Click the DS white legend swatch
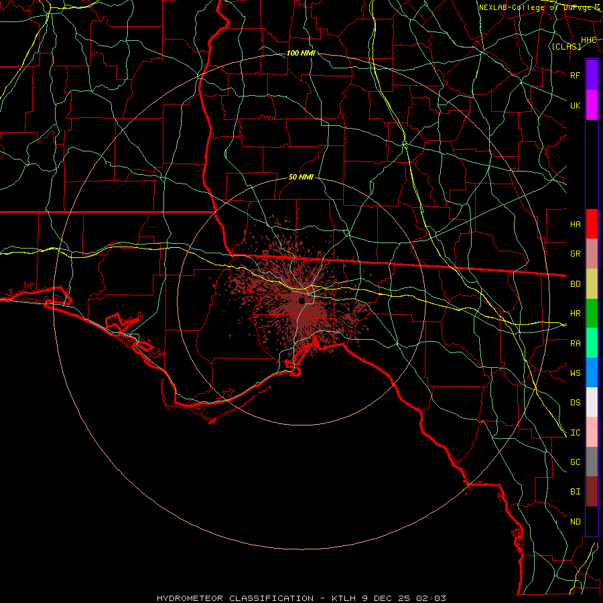The width and height of the screenshot is (603, 603). coord(592,402)
